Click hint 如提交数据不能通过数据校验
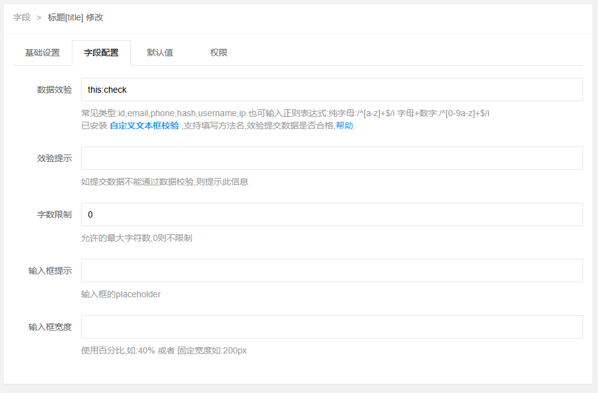Image resolution: width=598 pixels, height=393 pixels. (x=165, y=182)
